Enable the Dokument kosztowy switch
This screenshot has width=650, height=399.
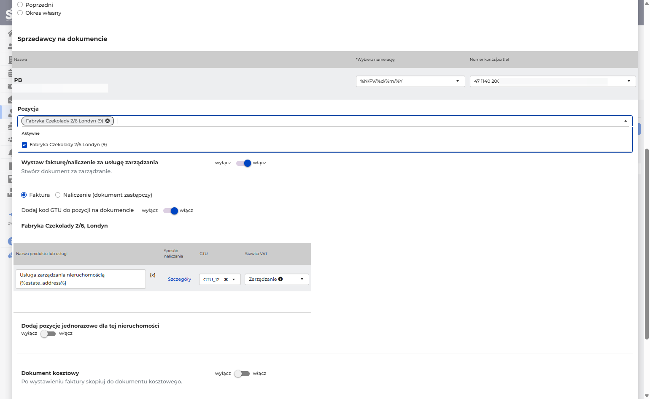[242, 374]
